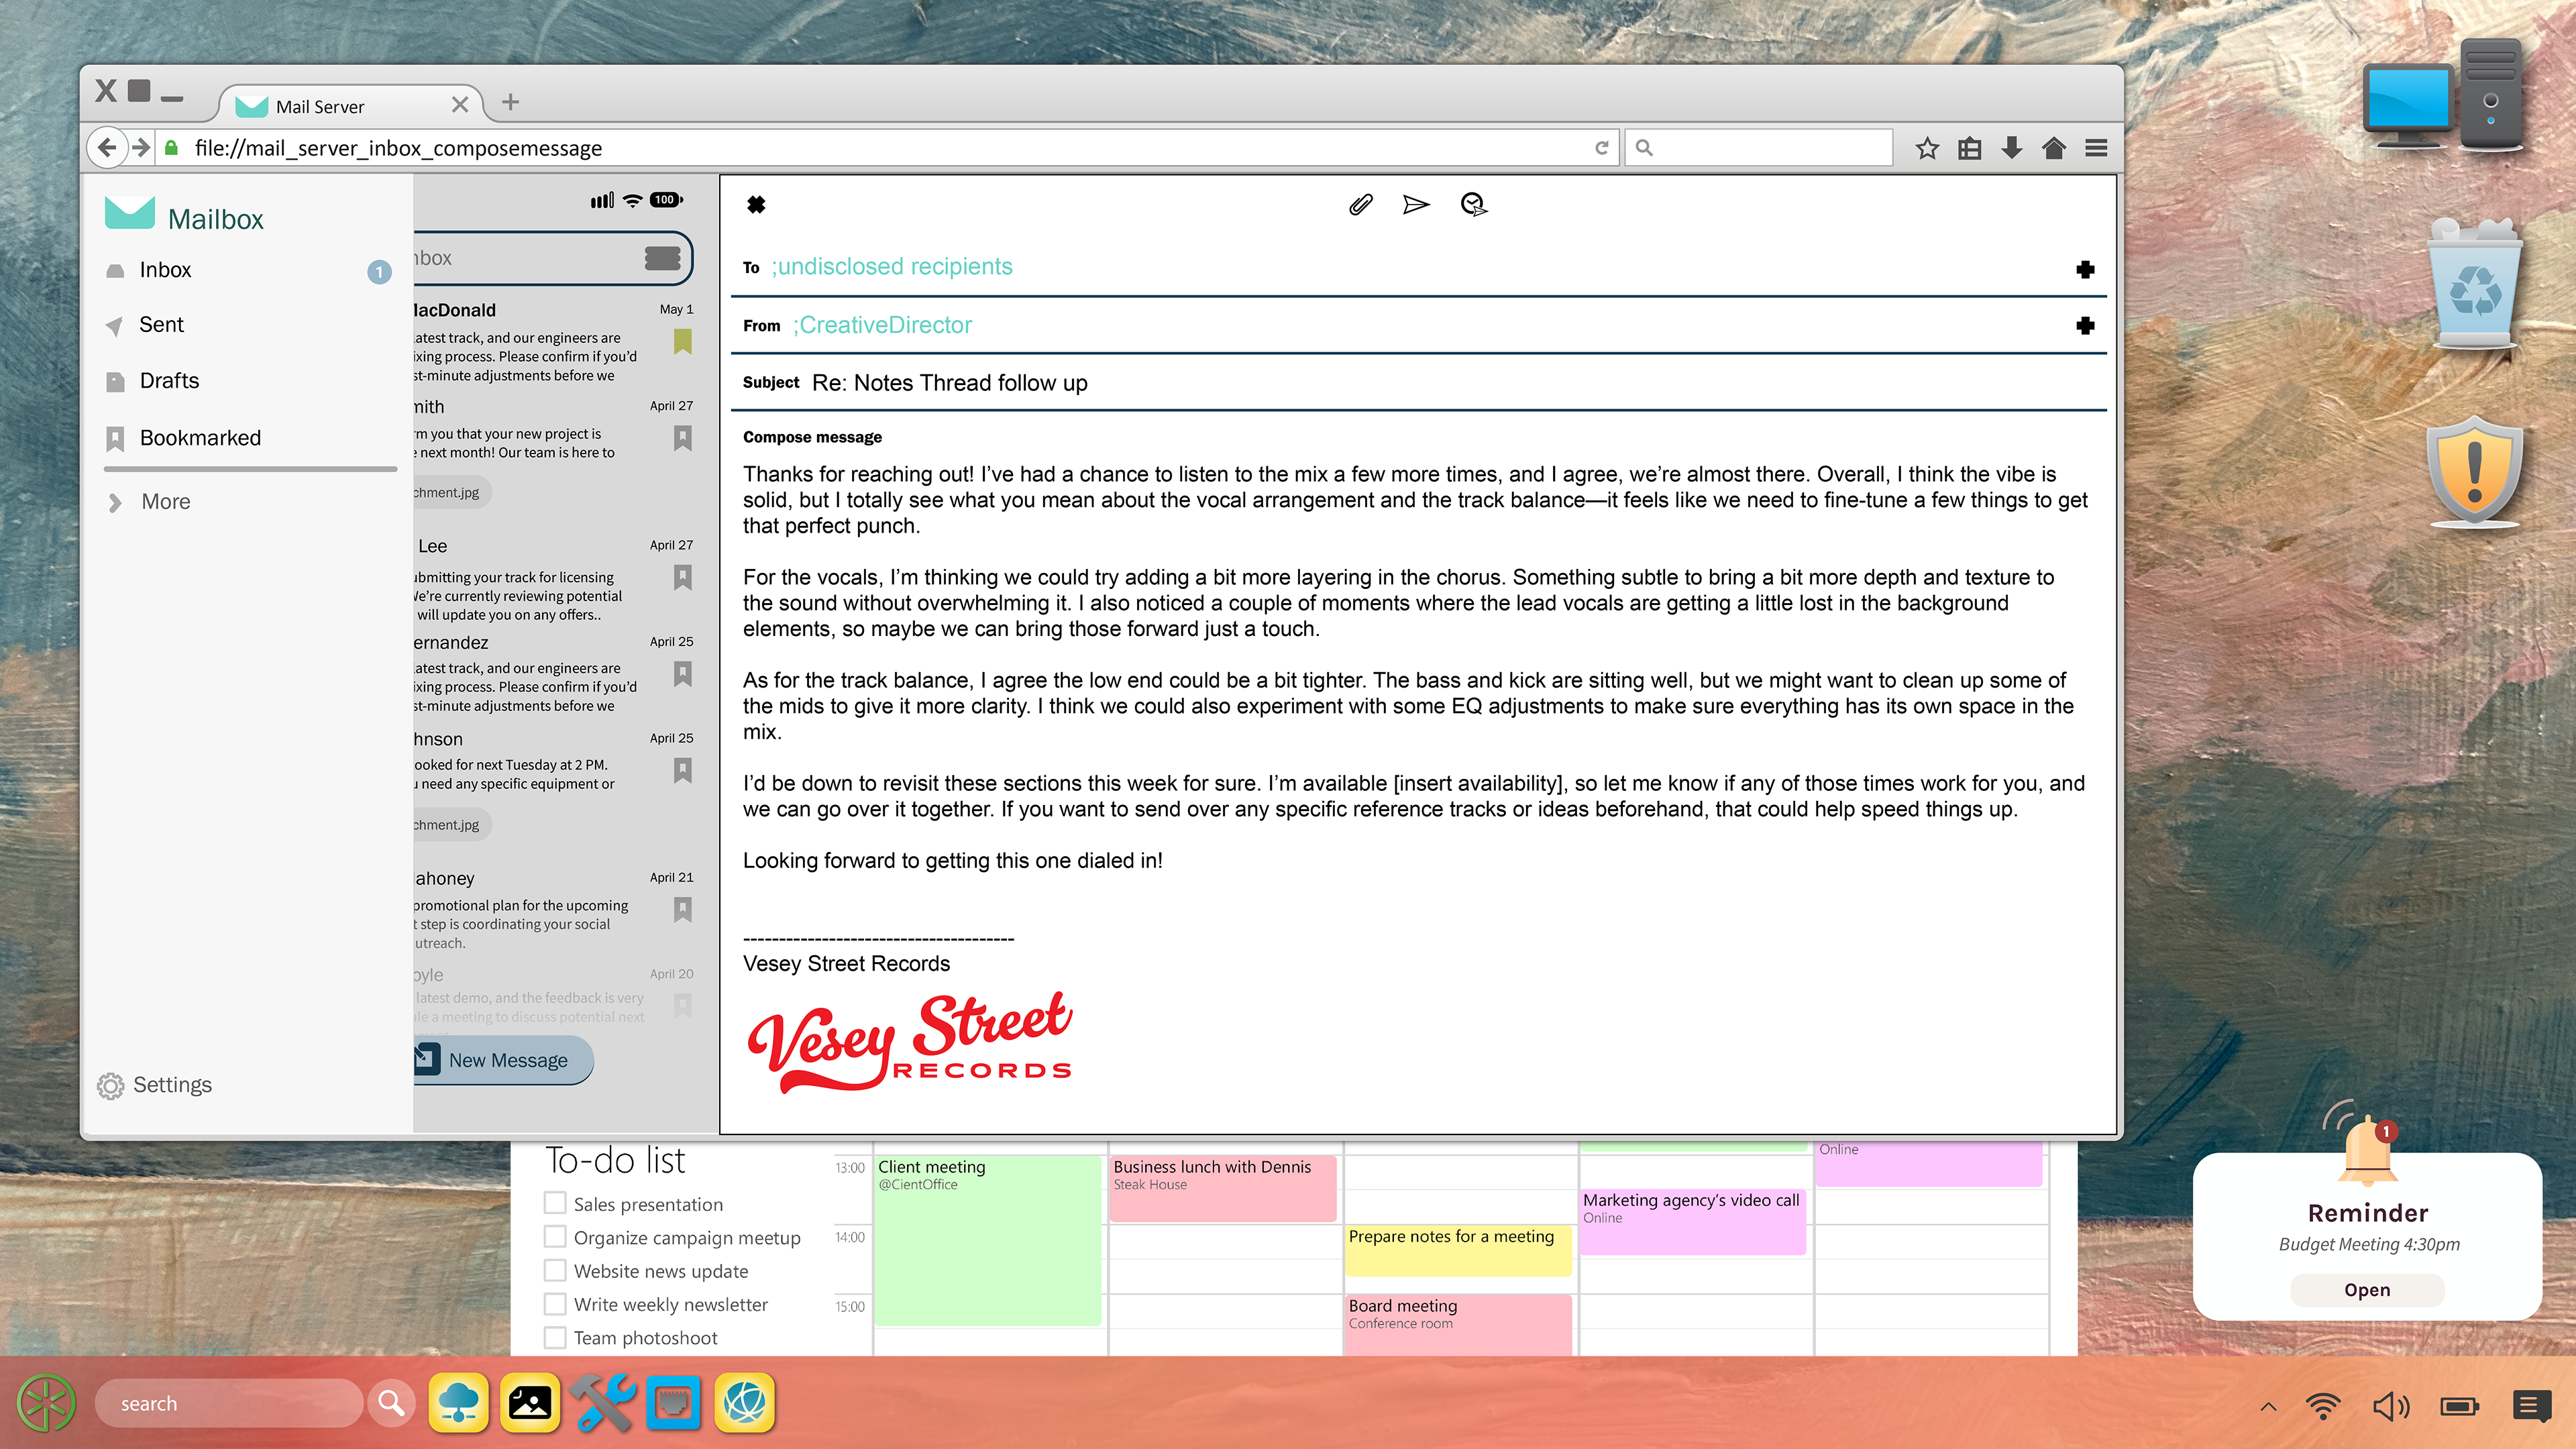
Task: Expand the From field plus button
Action: click(2085, 325)
